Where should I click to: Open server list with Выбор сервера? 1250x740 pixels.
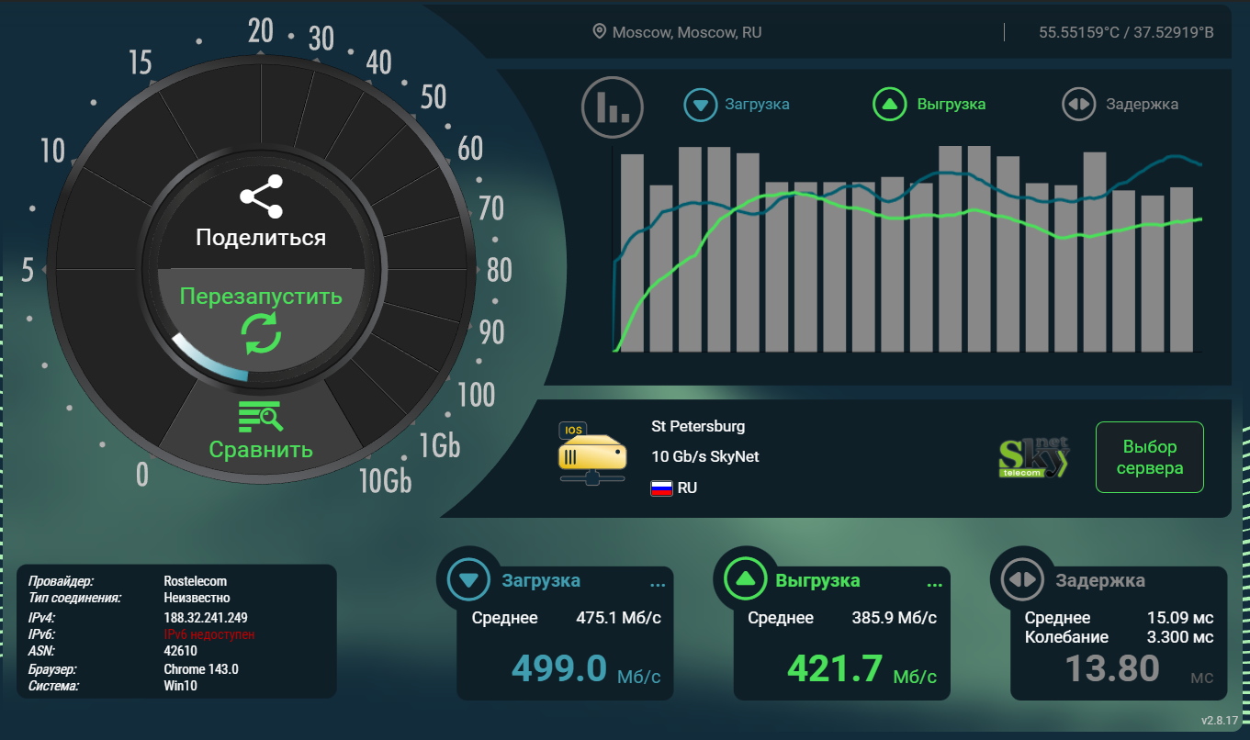(1149, 457)
